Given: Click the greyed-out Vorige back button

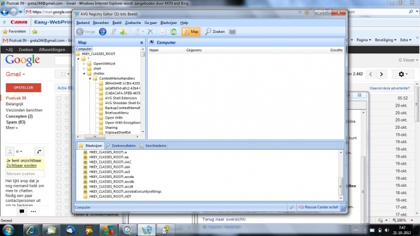Looking at the screenshot, I should click(x=86, y=32).
